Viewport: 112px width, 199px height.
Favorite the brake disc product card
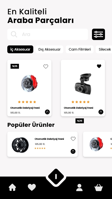pyautogui.click(x=46, y=66)
